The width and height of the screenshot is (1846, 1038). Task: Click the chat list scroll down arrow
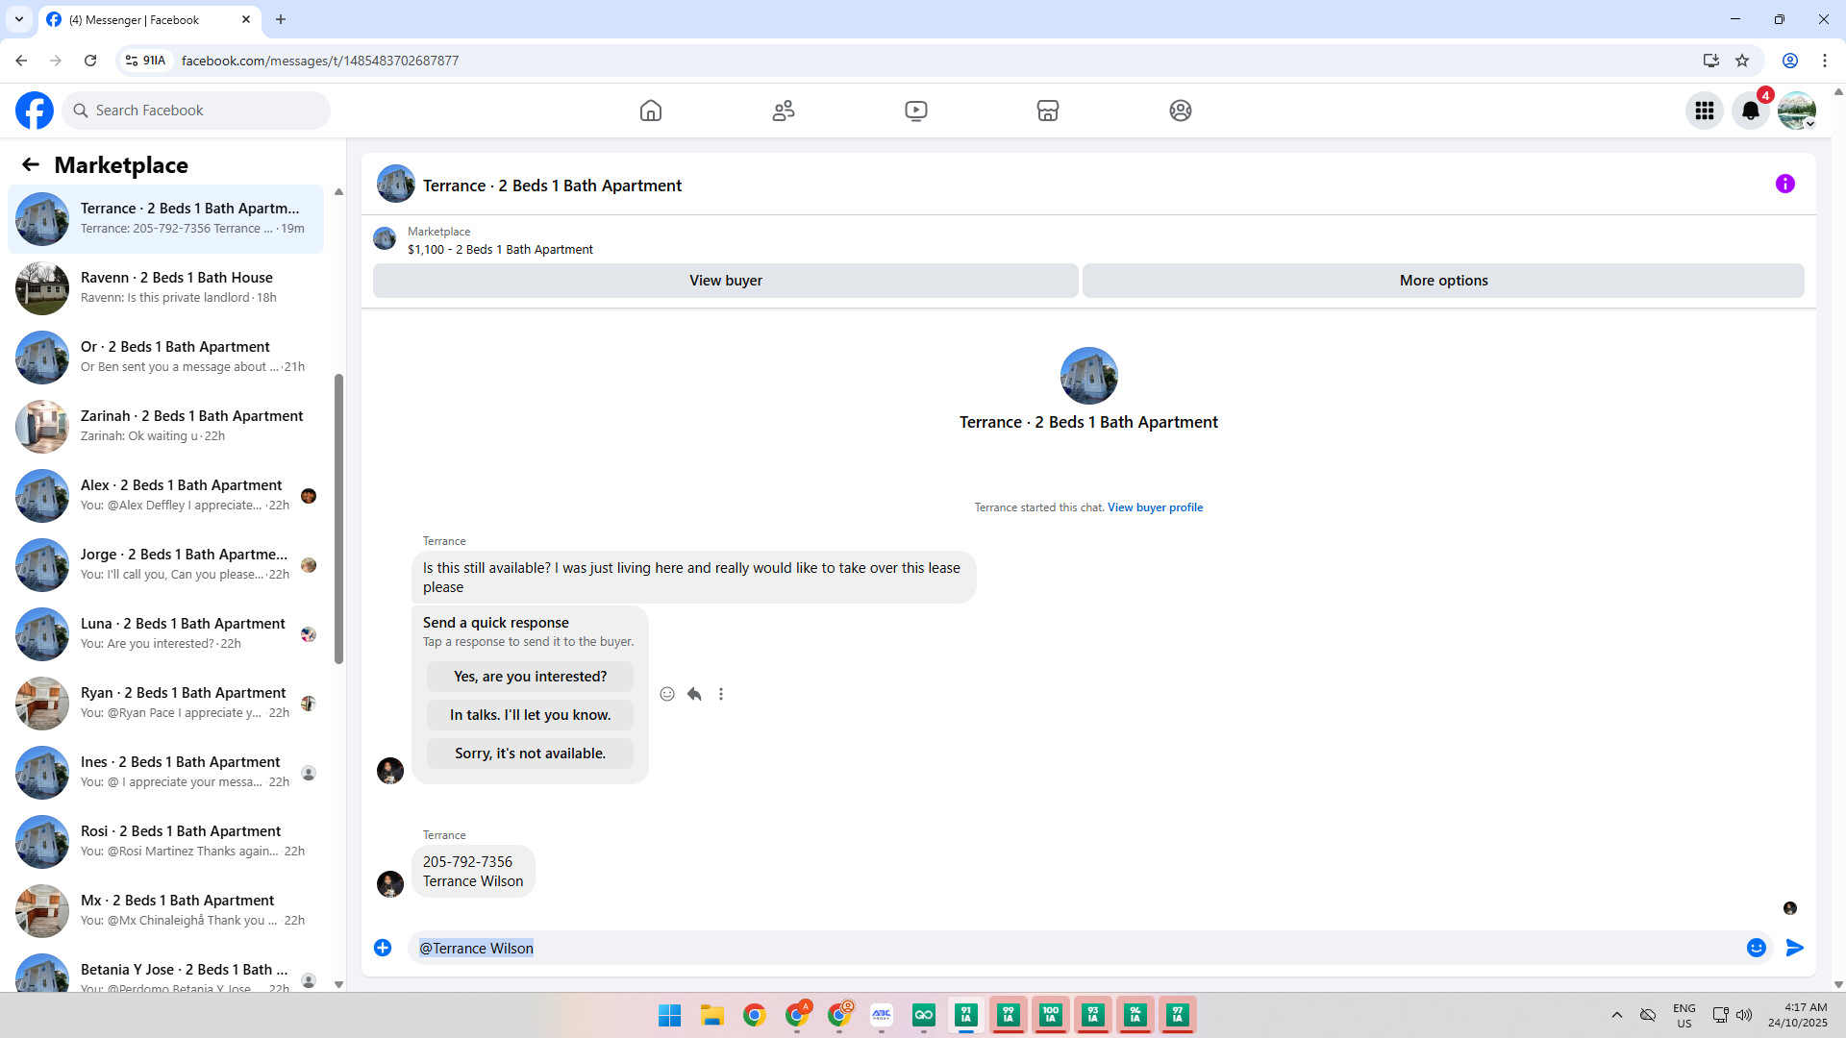point(338,984)
